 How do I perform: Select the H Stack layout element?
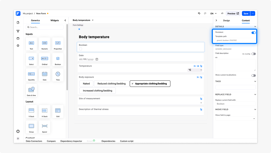(x=45, y=112)
